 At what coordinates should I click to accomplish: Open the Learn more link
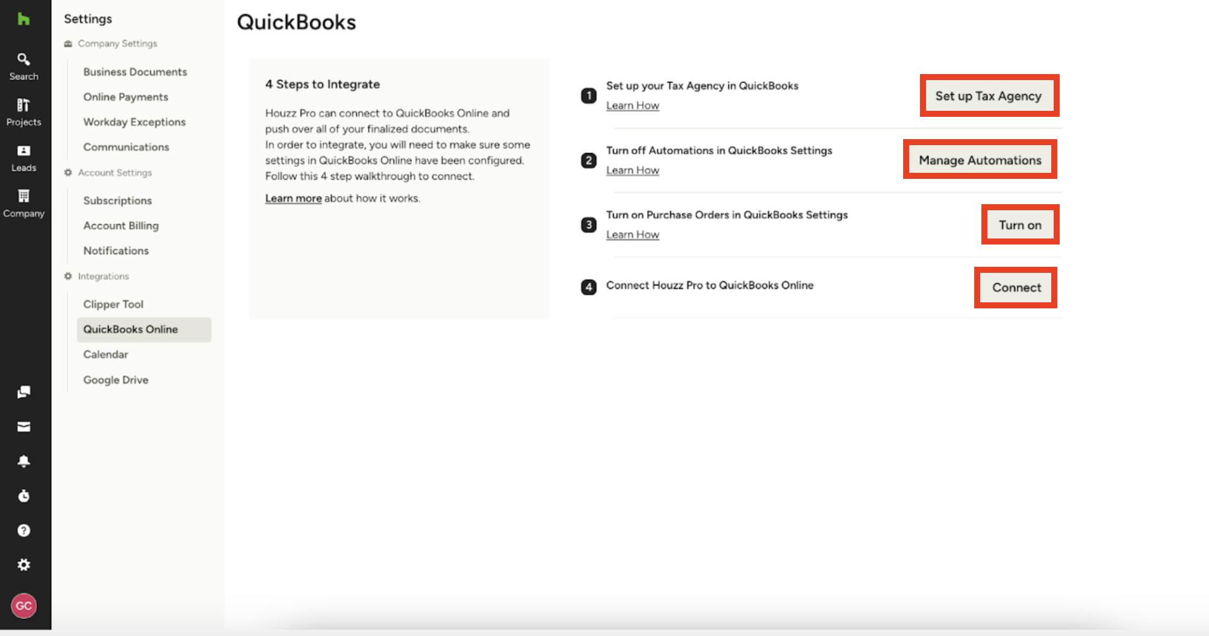(x=293, y=198)
